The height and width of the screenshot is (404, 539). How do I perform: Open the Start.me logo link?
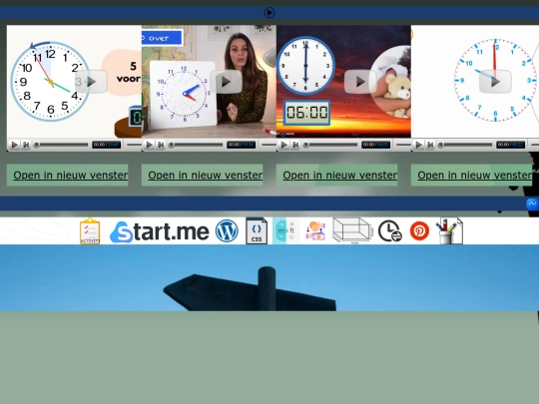pos(160,231)
